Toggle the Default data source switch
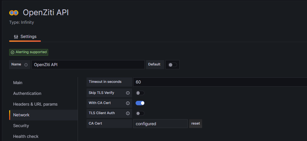 click(172, 64)
